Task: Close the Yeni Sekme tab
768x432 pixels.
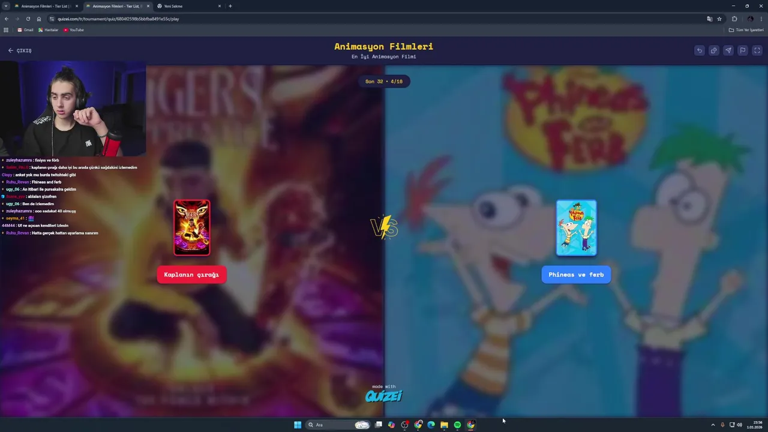Action: coord(219,6)
